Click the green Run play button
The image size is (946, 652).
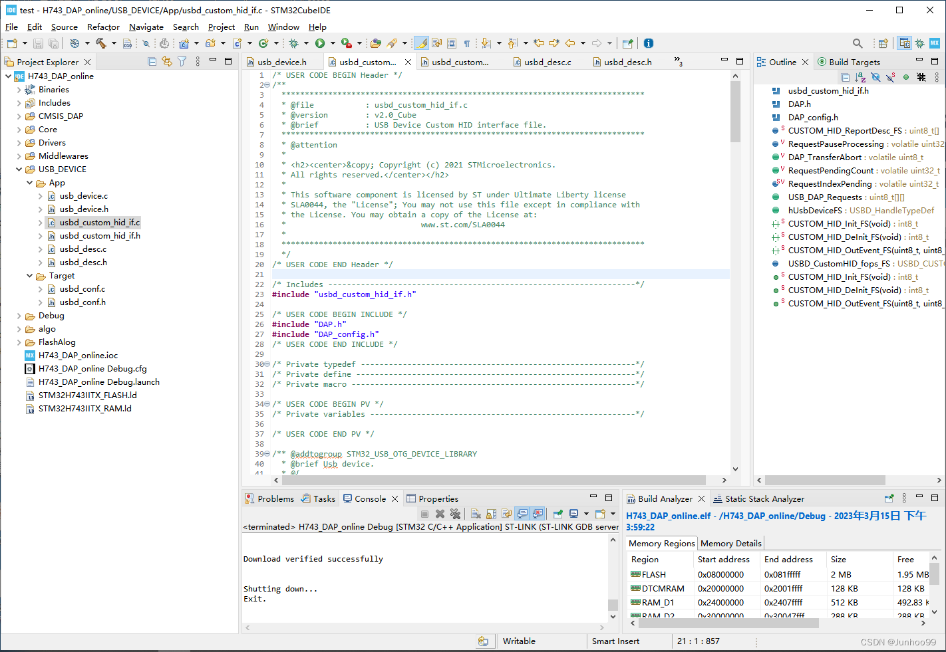(320, 43)
